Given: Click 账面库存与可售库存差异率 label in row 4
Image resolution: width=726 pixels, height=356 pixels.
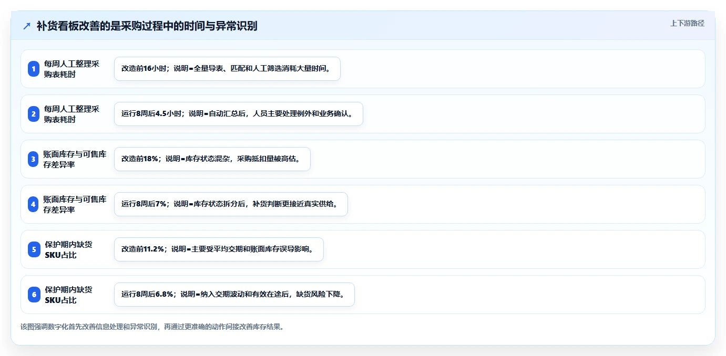Looking at the screenshot, I should tap(75, 204).
